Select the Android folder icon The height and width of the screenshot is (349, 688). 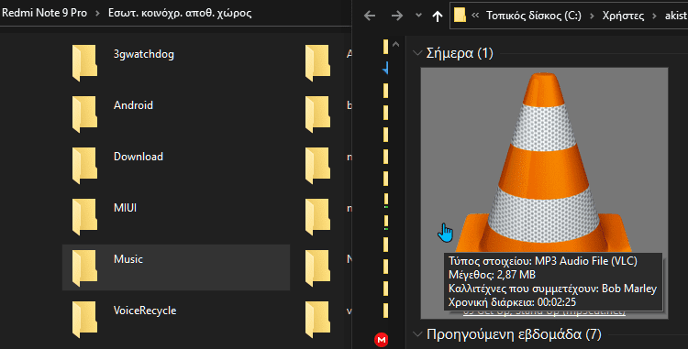[84, 114]
